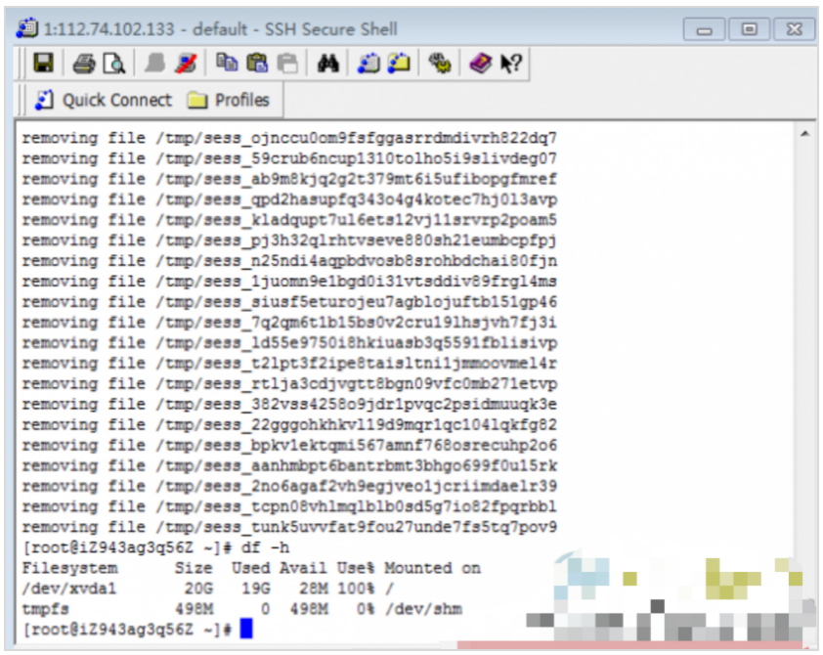This screenshot has width=823, height=655.
Task: Open a New File Transfer Window
Action: coord(398,64)
